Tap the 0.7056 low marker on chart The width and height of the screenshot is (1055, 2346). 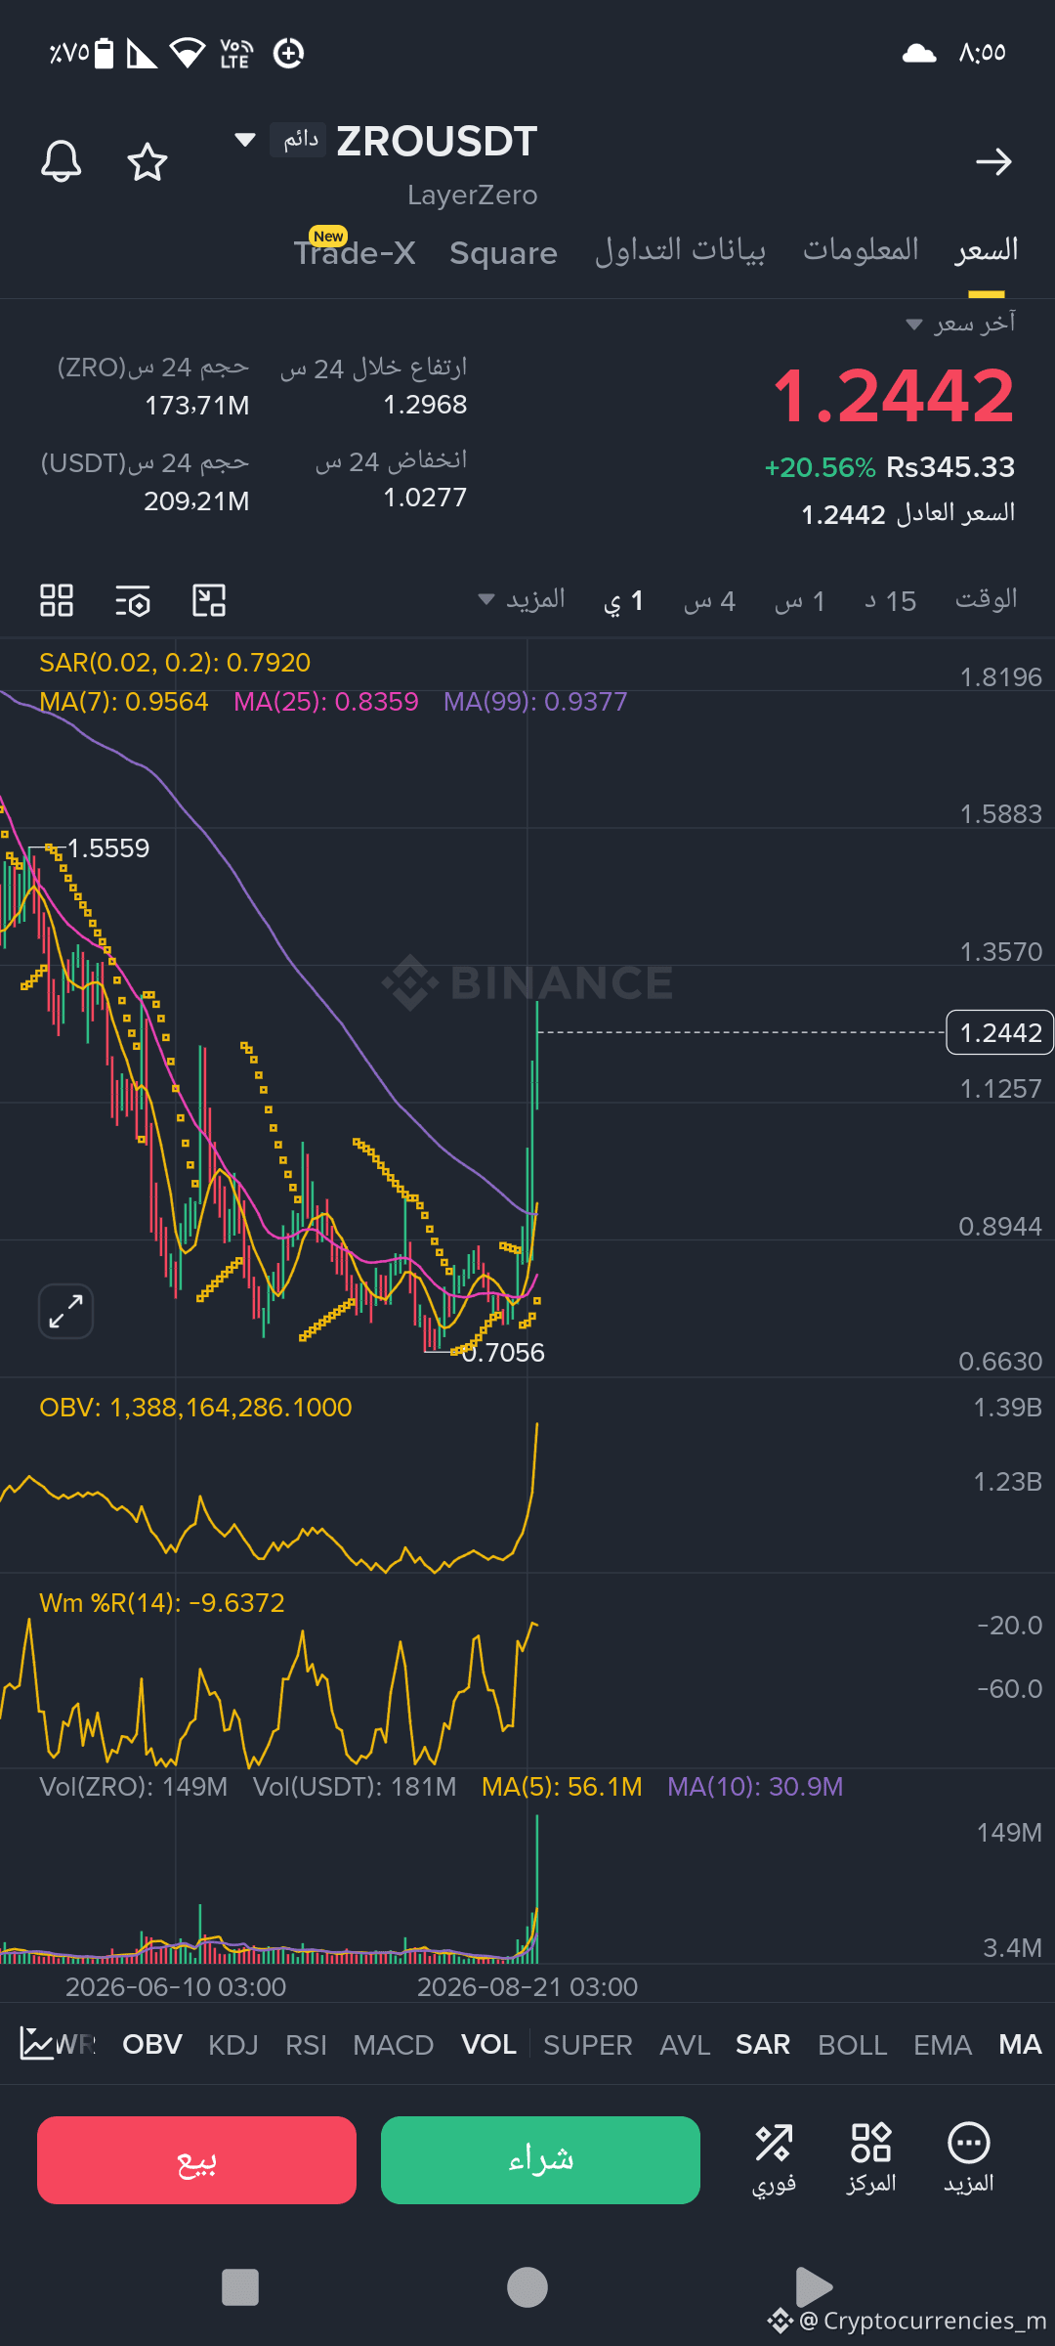(503, 1353)
